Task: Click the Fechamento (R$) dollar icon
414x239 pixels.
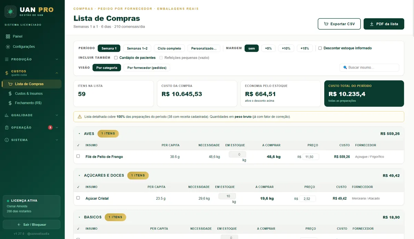Action: pos(10,103)
